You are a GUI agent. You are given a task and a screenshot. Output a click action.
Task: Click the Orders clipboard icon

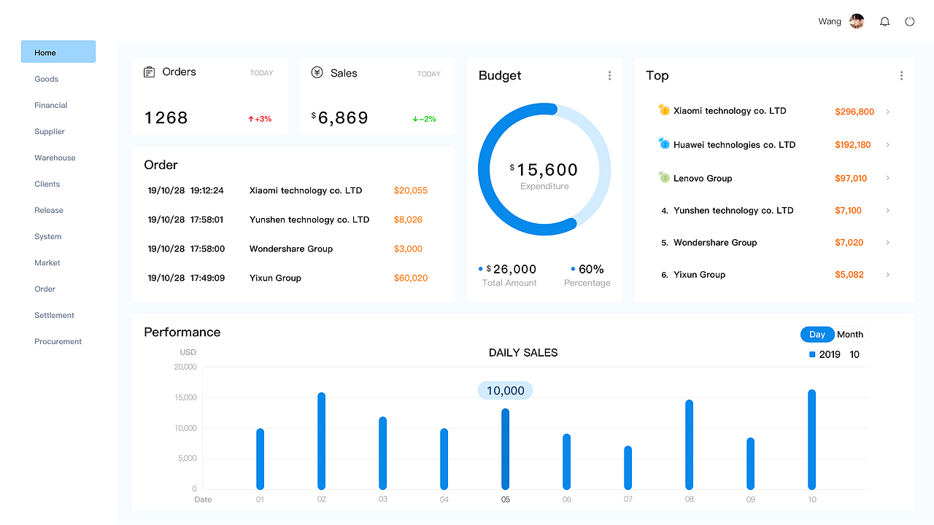click(149, 72)
